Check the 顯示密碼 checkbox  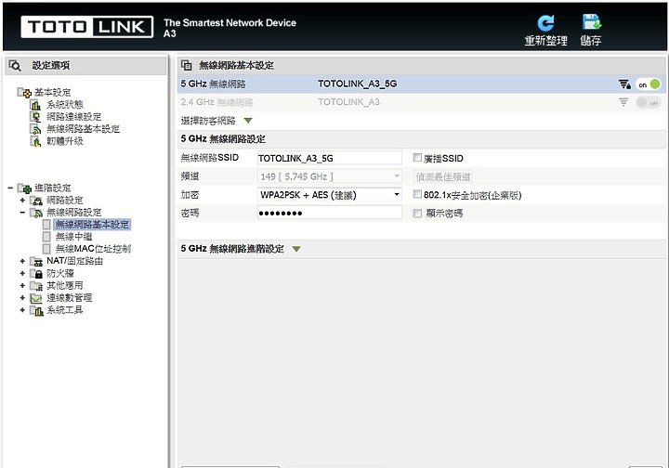(x=417, y=214)
